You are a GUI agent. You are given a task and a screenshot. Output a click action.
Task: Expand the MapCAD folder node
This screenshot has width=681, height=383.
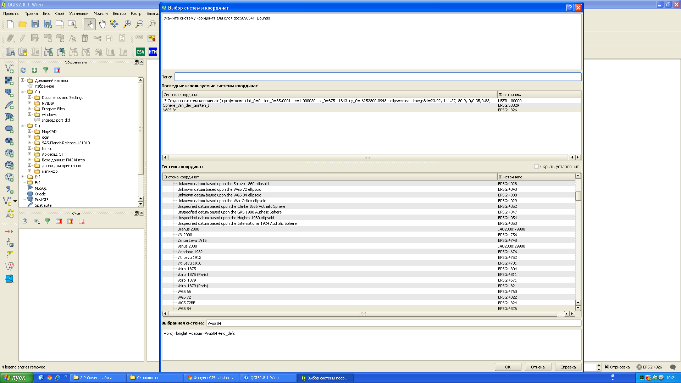click(x=30, y=132)
